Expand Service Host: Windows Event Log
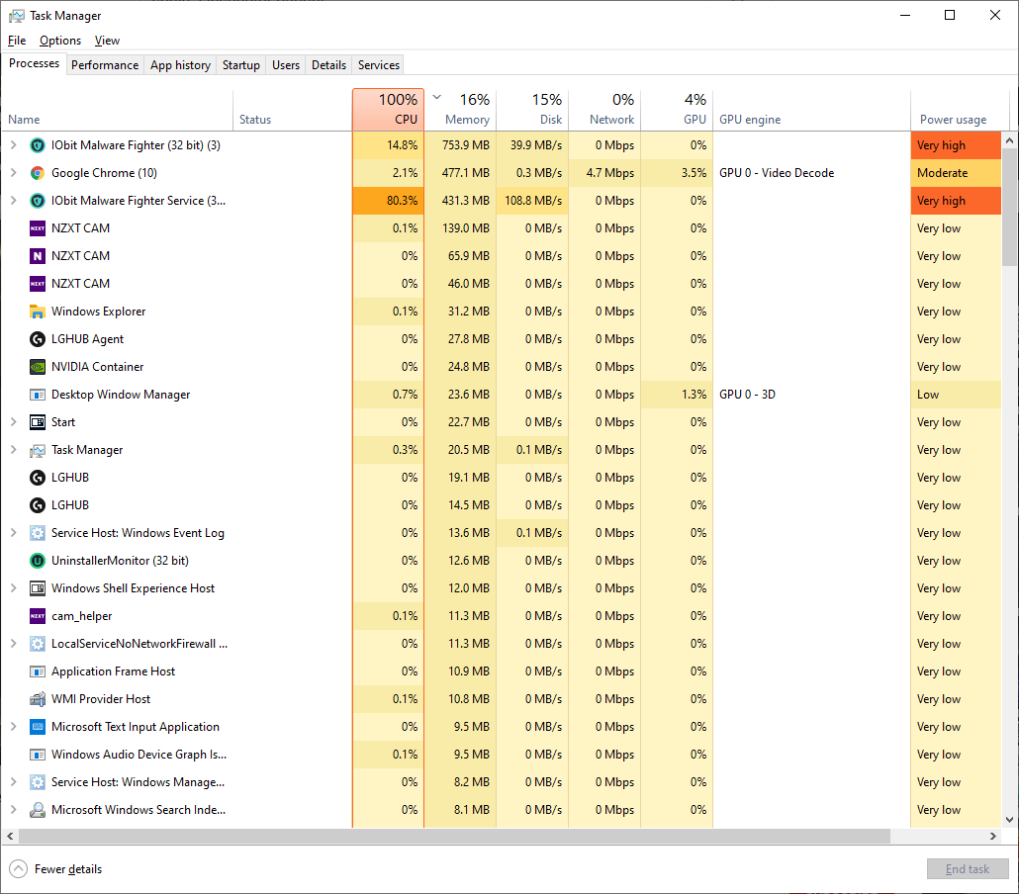 coord(13,533)
